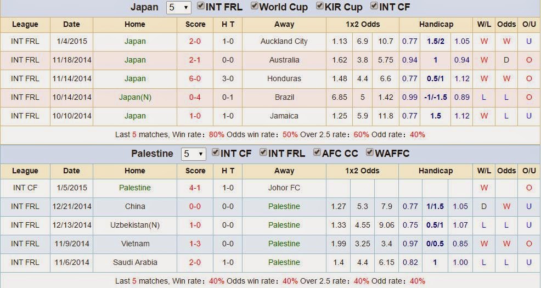This screenshot has height=288, width=541.
Task: Click the Australia away team link
Action: click(x=284, y=60)
